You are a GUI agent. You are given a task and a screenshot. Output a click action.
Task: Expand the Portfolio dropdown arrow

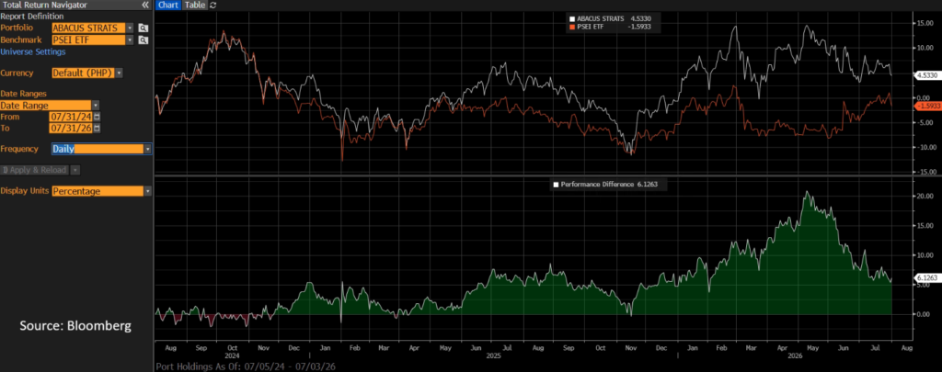[x=130, y=28]
